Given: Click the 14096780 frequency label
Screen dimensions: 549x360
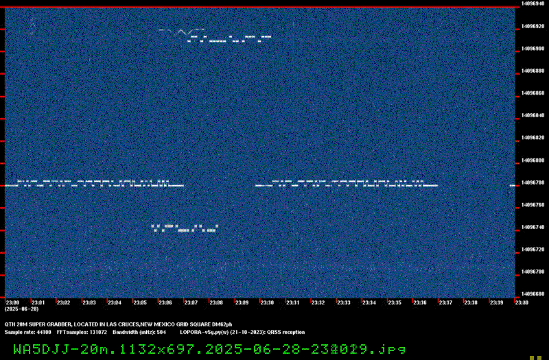Looking at the screenshot, I should 533,182.
